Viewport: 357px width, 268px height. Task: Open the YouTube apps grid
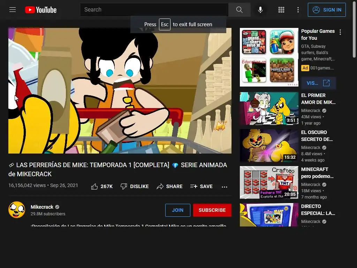pos(281,10)
